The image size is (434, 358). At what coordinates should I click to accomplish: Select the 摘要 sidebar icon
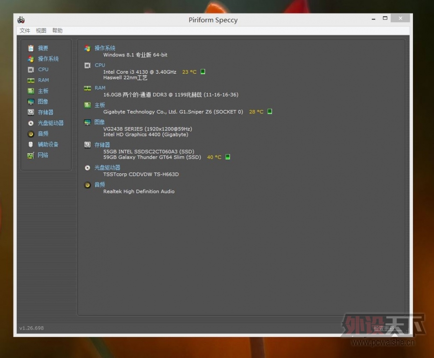pos(31,48)
